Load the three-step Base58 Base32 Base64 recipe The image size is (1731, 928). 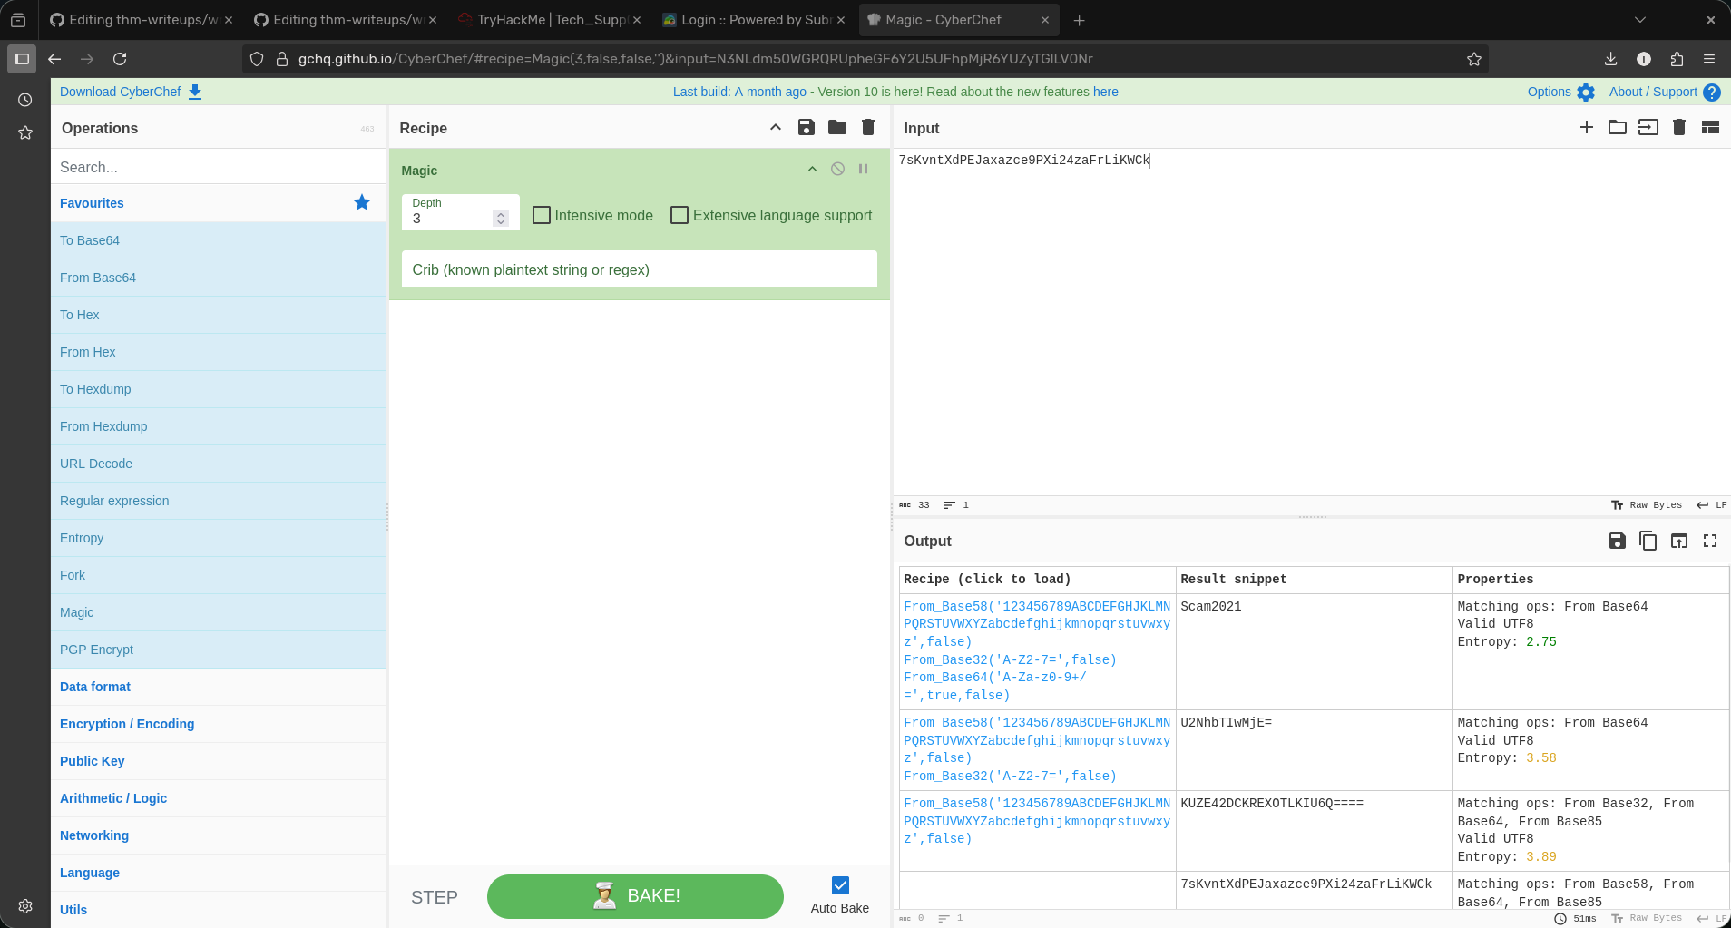(1037, 650)
